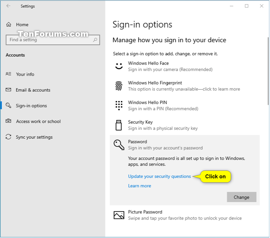This screenshot has width=270, height=238.
Task: Click the Change password button
Action: [242, 197]
